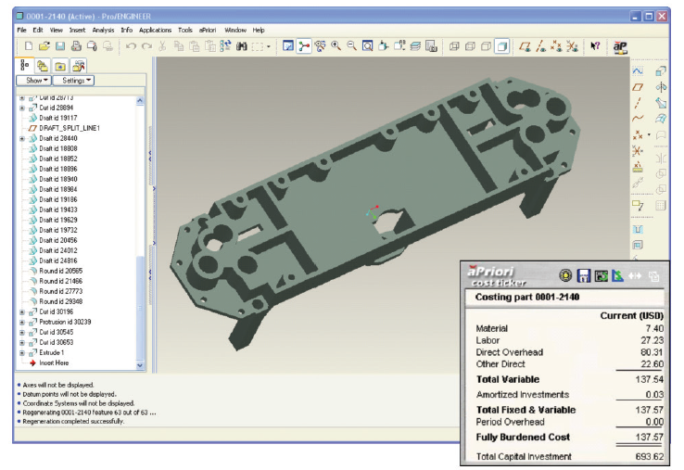684x470 pixels.
Task: Expand the Cut id 30545 node
Action: pyautogui.click(x=22, y=332)
